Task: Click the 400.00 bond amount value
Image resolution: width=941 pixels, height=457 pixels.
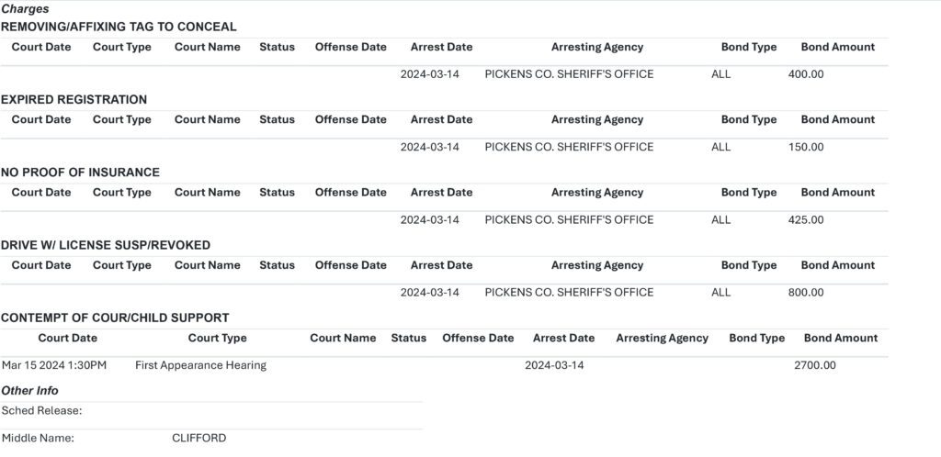Action: click(x=806, y=74)
